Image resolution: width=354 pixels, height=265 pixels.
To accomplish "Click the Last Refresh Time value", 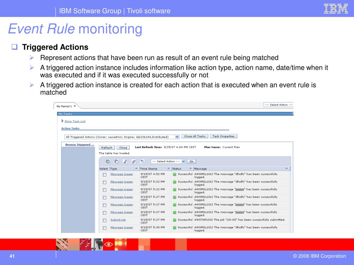I will (x=180, y=147).
